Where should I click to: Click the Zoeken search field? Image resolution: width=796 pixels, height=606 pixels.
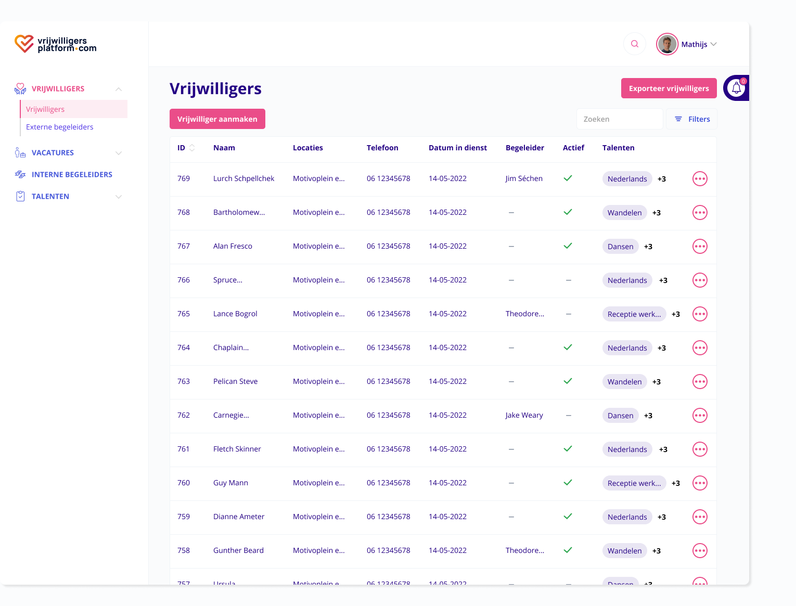tap(619, 119)
